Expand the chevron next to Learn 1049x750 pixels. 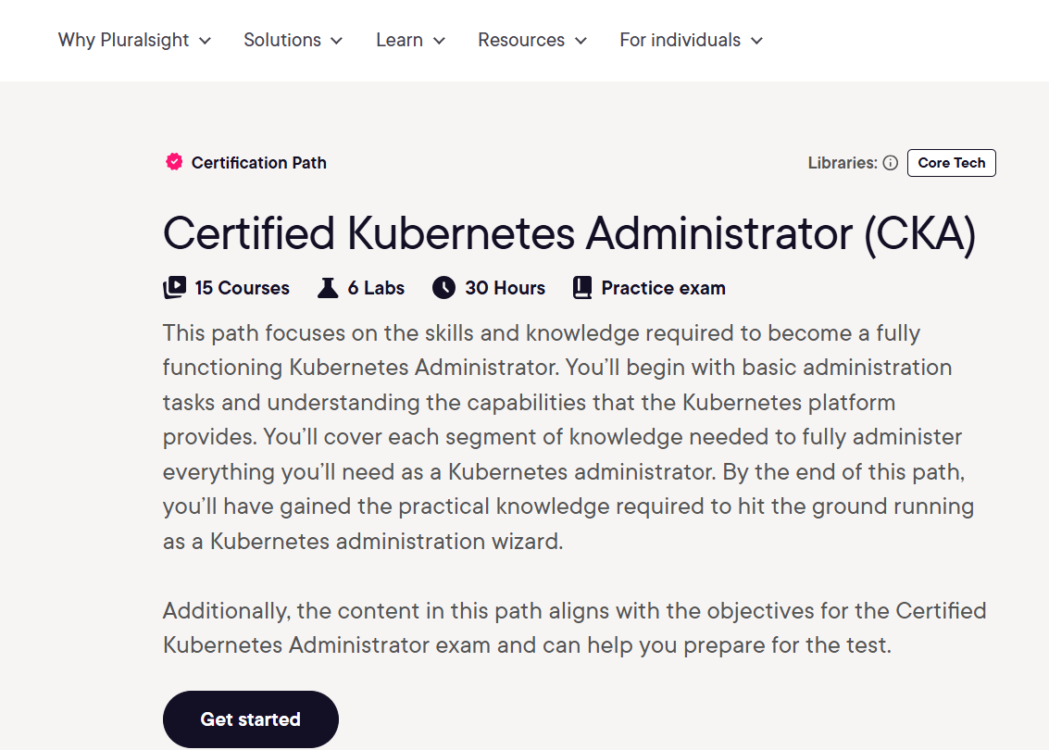(439, 41)
